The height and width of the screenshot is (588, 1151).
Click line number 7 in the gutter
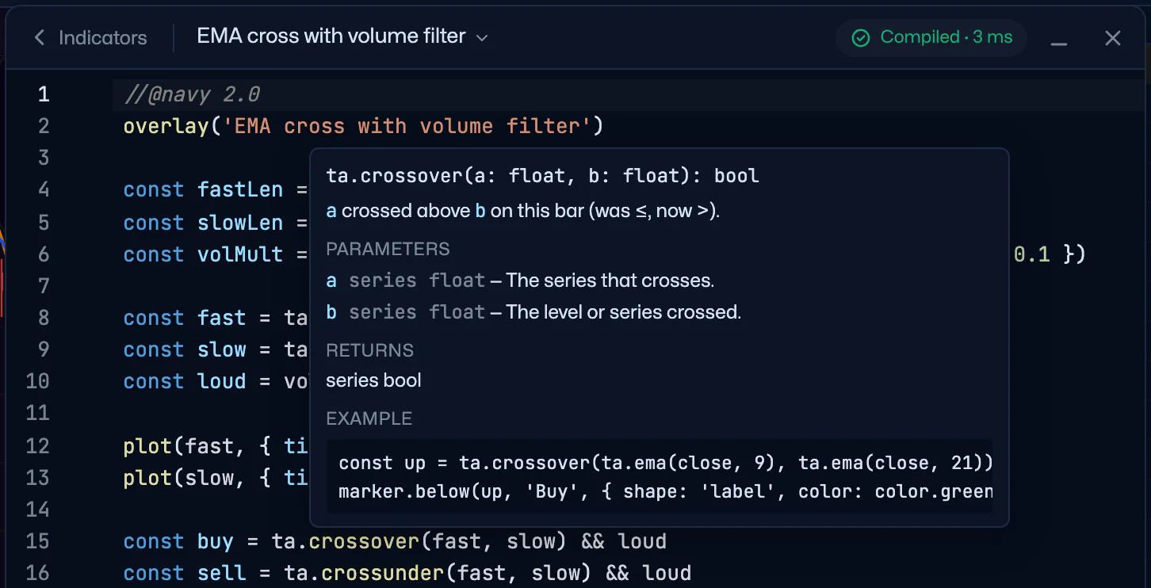(43, 285)
